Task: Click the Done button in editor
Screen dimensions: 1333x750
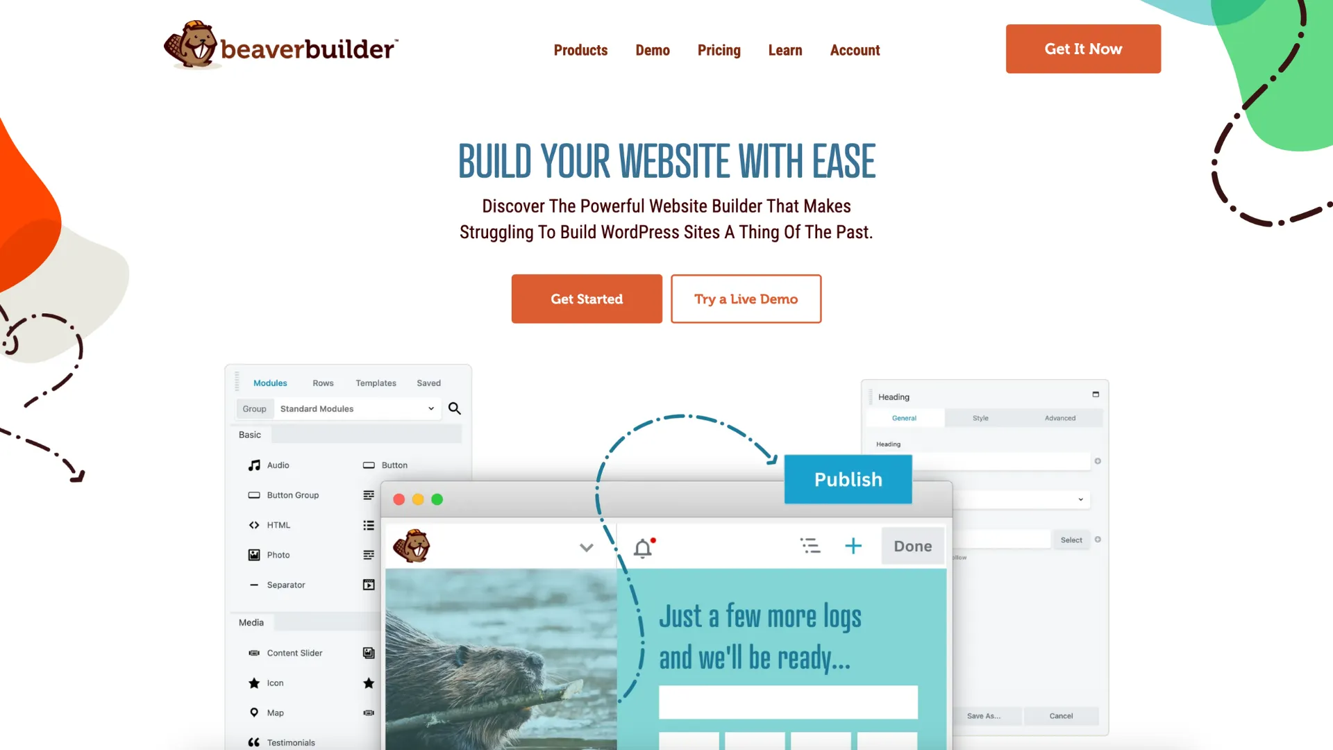Action: tap(912, 546)
